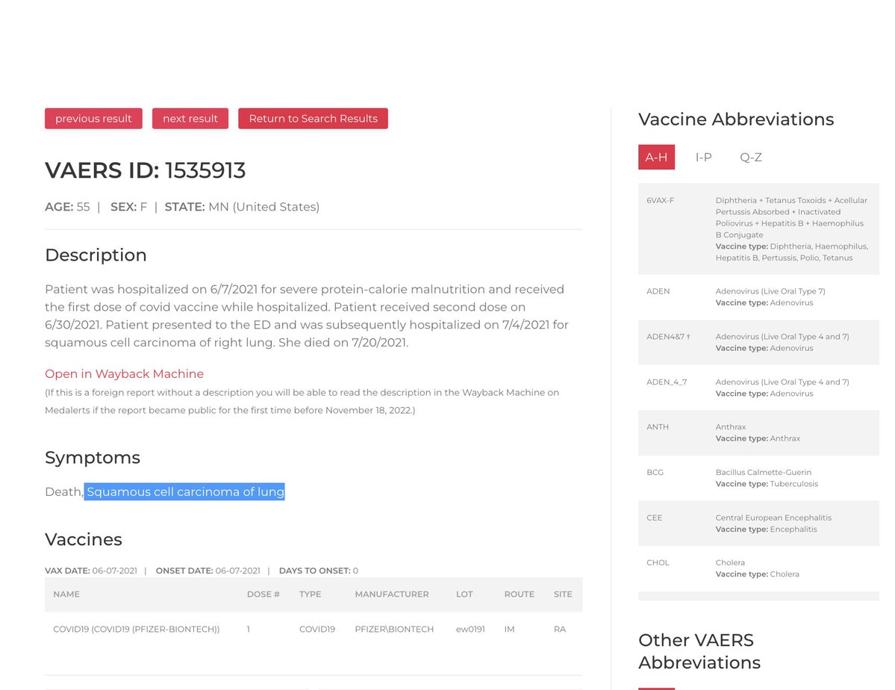Open the Q-Z abbreviations tab
Image resolution: width=895 pixels, height=690 pixels.
(x=750, y=158)
